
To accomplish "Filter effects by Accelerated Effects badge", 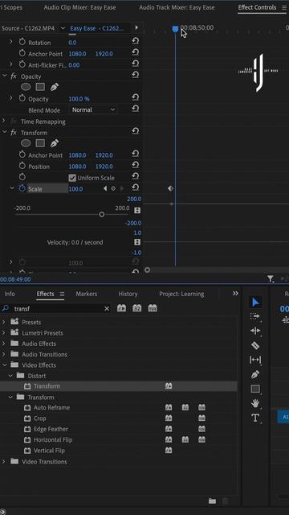I will 121,308.
